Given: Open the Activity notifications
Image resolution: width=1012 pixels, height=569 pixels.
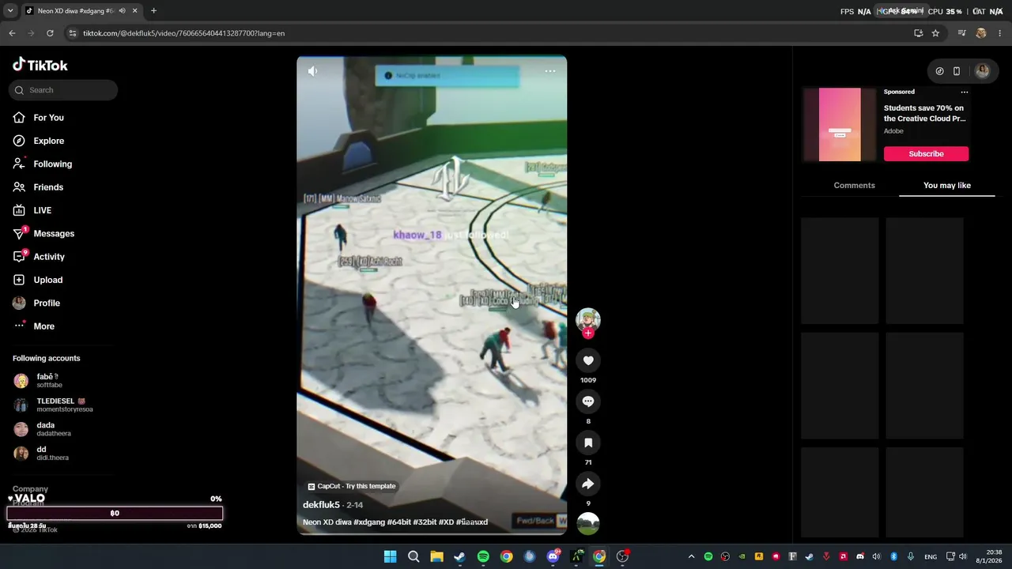Looking at the screenshot, I should click(x=49, y=257).
